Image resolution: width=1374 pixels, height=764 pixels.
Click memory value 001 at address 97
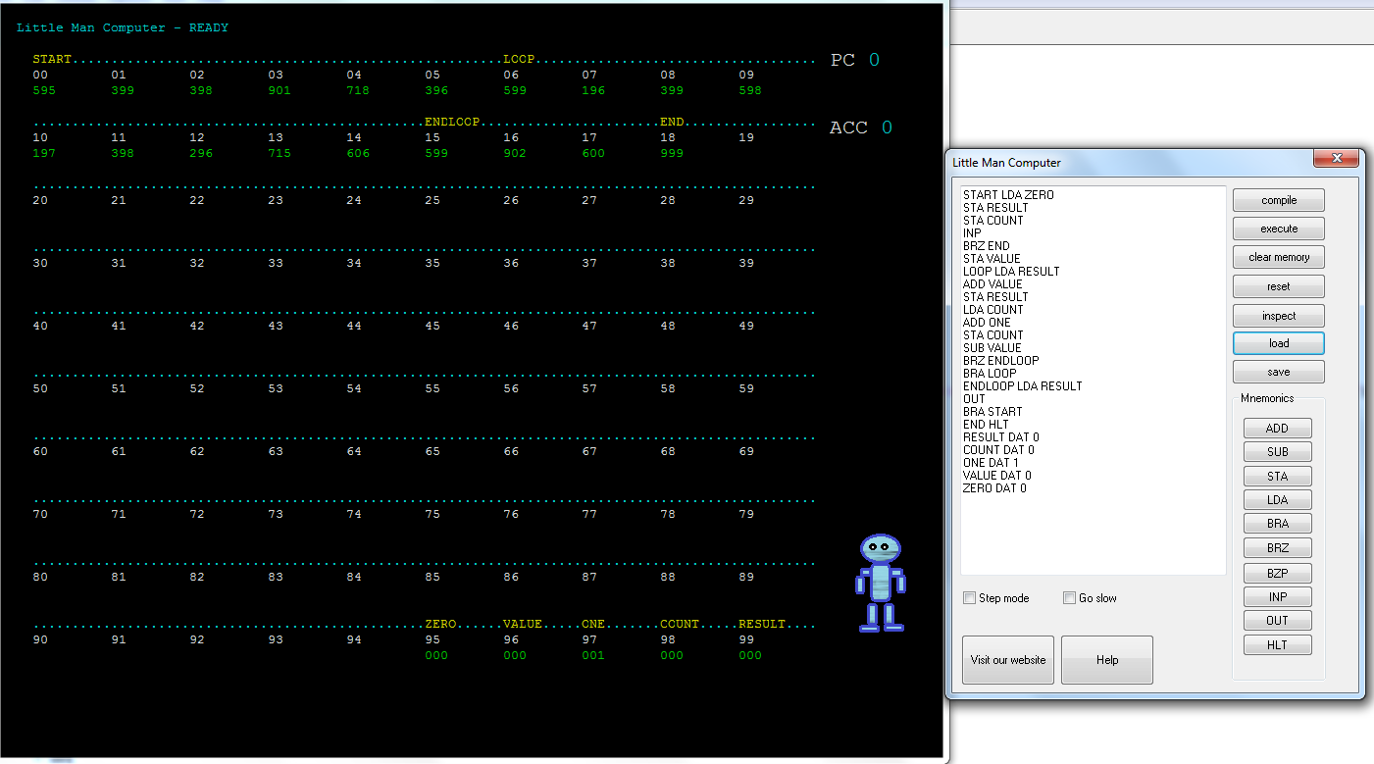click(x=593, y=655)
